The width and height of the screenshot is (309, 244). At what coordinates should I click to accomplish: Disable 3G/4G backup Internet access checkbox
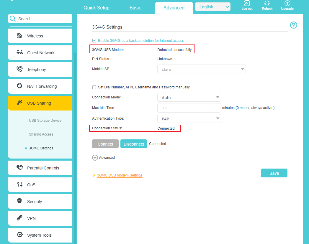(94, 40)
